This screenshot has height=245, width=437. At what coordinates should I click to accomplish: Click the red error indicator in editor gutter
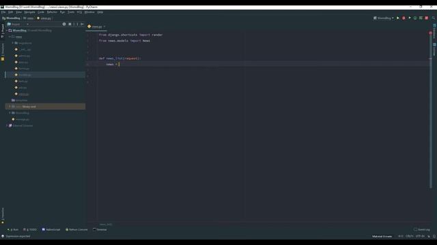[430, 33]
